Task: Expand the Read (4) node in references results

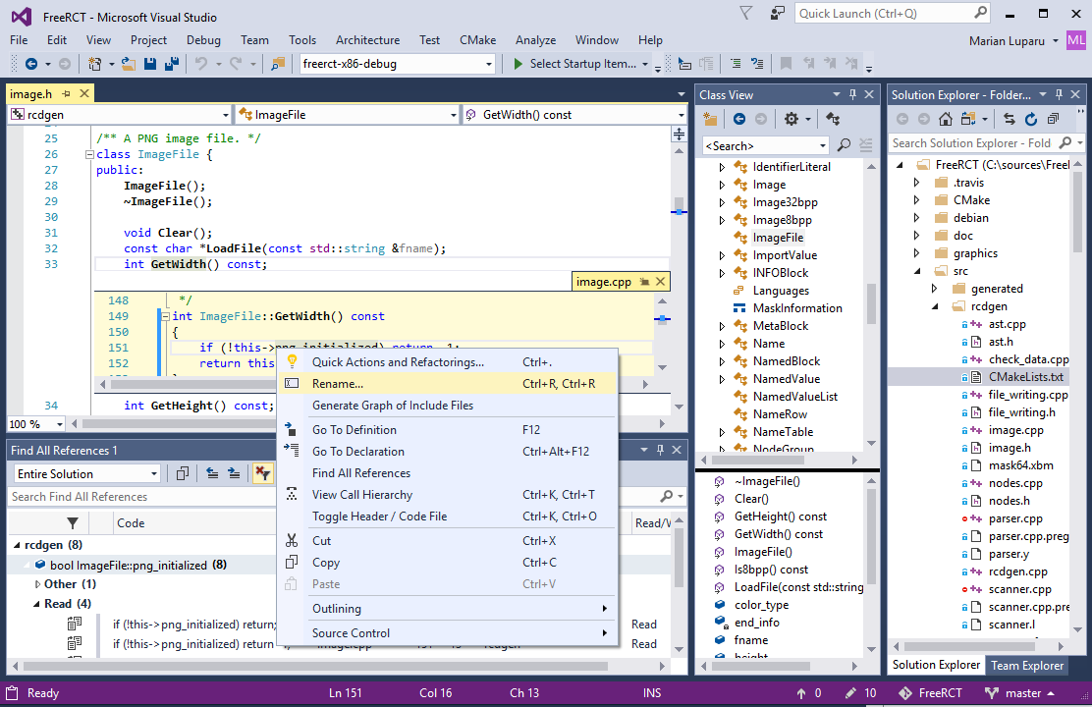Action: [x=37, y=603]
